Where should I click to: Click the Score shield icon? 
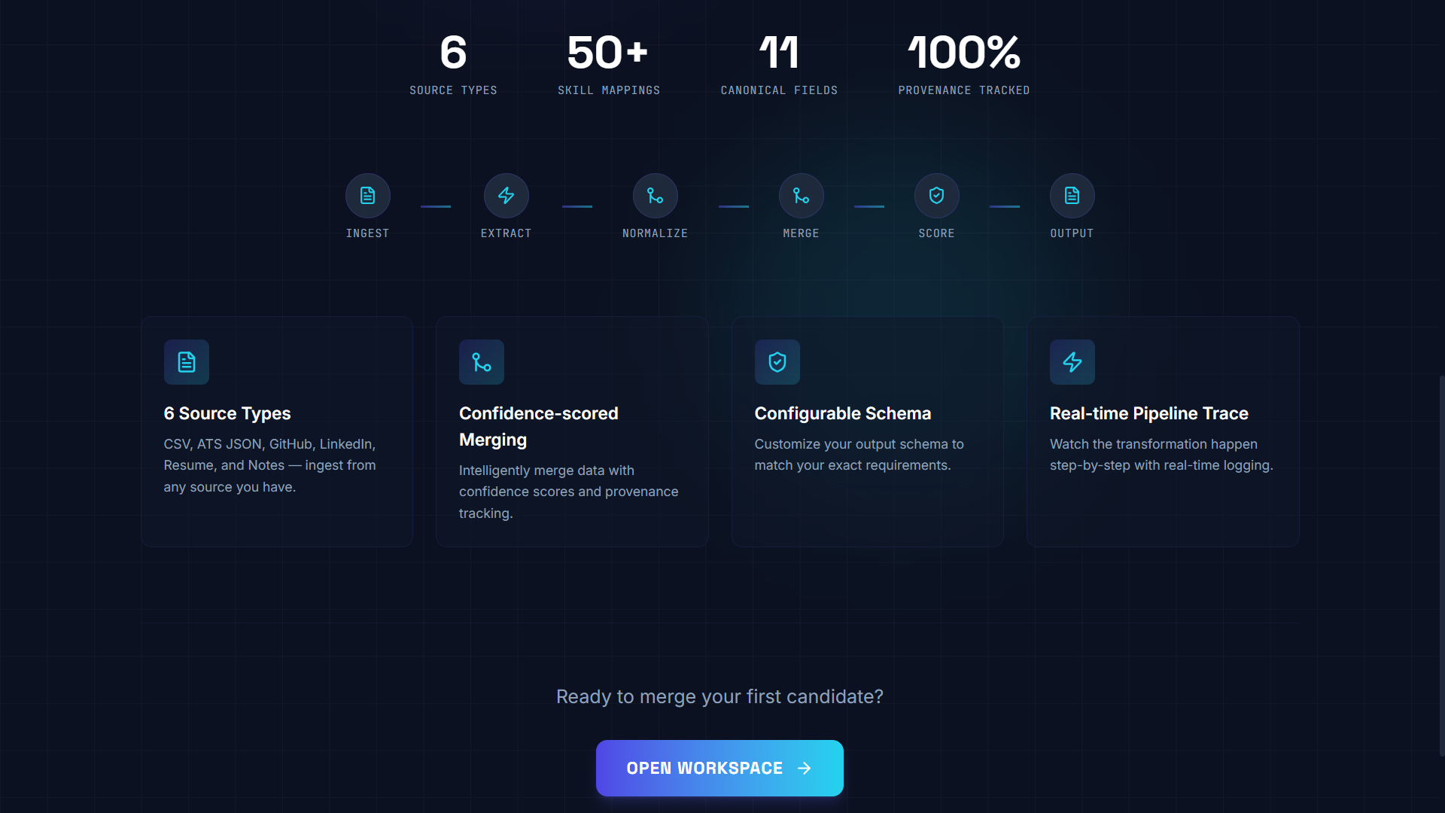(936, 196)
